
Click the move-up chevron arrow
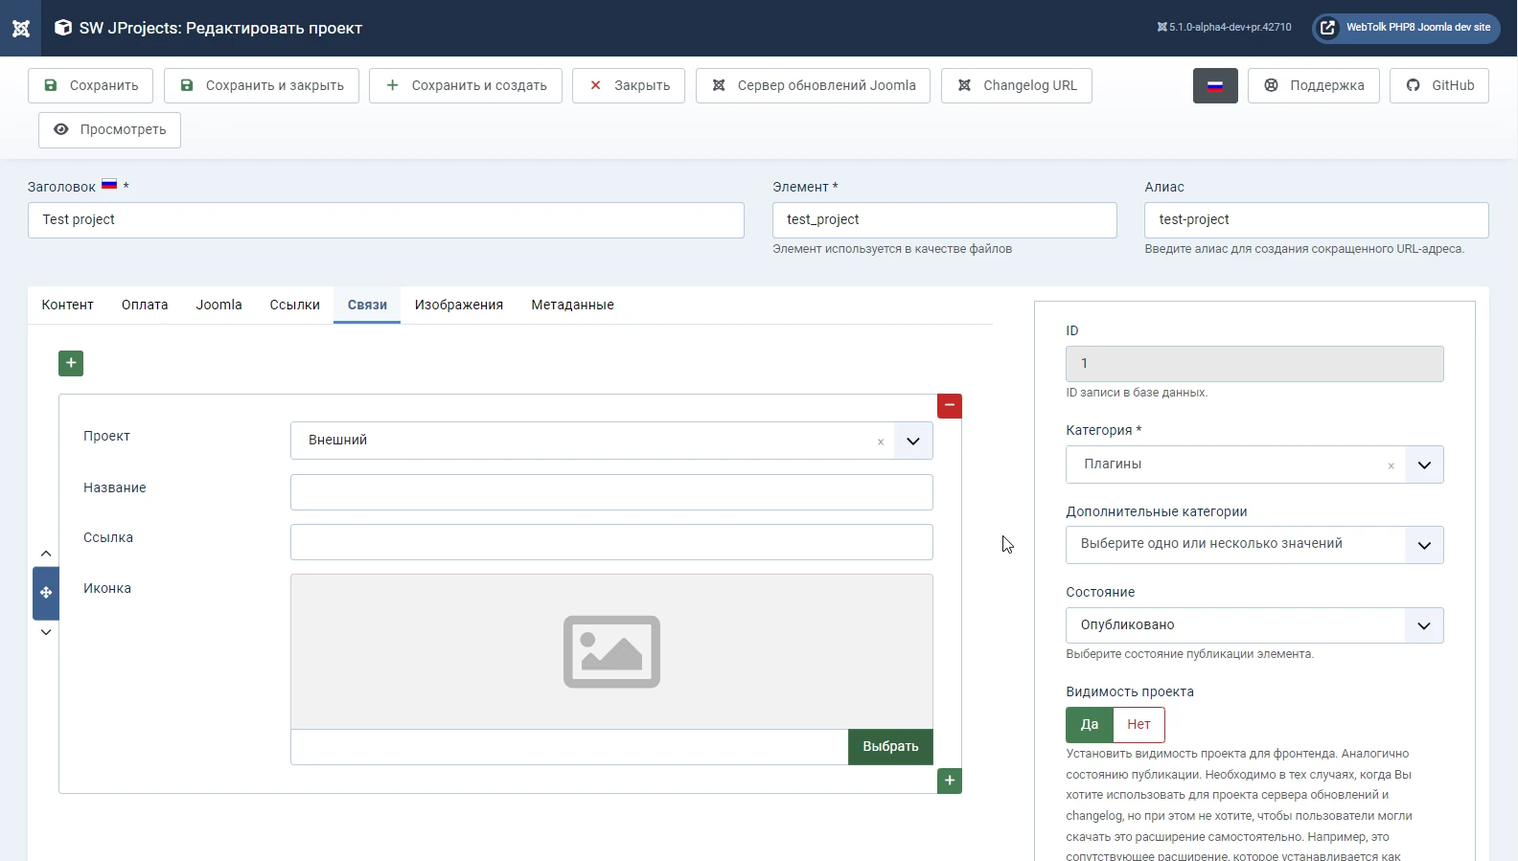point(46,554)
